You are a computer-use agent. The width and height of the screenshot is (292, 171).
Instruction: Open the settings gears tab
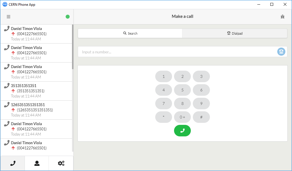tap(61, 163)
